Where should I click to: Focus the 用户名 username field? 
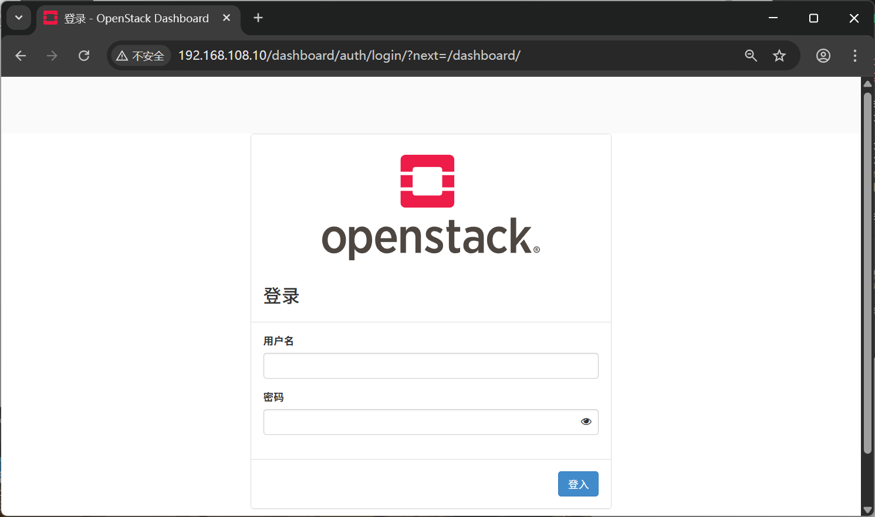pos(431,366)
